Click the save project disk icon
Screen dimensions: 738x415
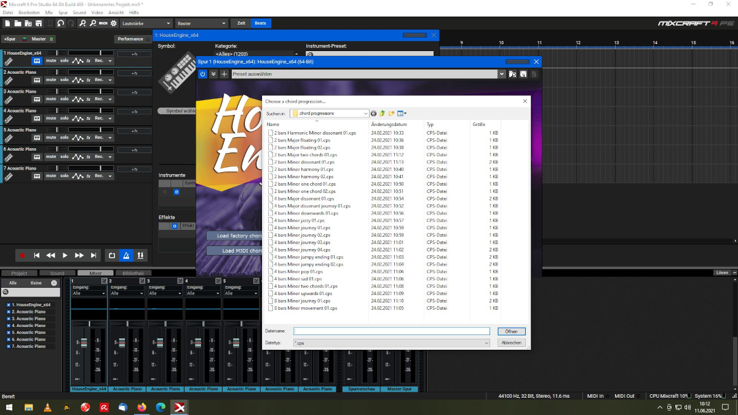coord(39,23)
